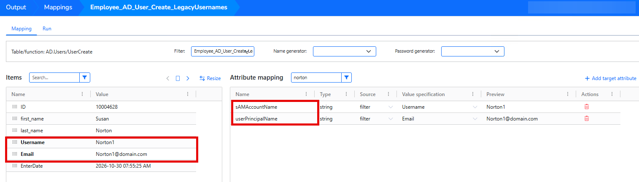
Task: Grab the drag handle of EnterDate row
Action: pos(15,166)
